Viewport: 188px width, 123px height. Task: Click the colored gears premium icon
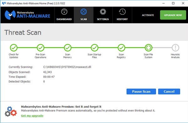point(11,111)
